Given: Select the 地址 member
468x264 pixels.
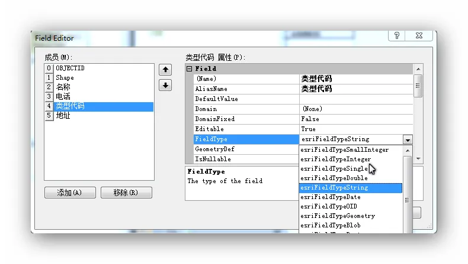Looking at the screenshot, I should (x=104, y=116).
